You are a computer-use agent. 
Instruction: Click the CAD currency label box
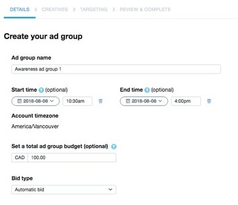[20, 157]
